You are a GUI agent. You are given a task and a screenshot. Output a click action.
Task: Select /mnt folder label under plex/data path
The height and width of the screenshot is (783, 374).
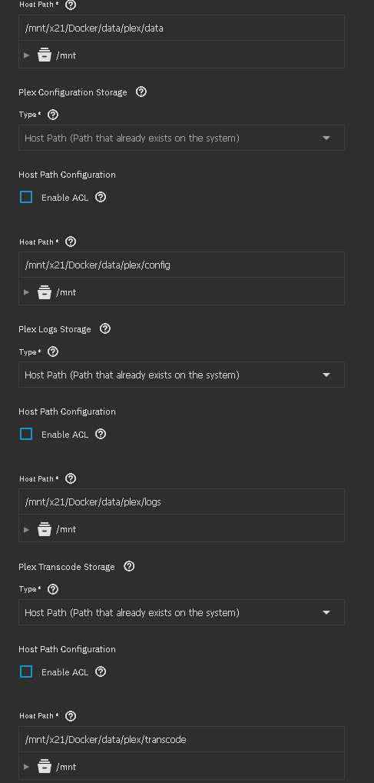click(66, 55)
